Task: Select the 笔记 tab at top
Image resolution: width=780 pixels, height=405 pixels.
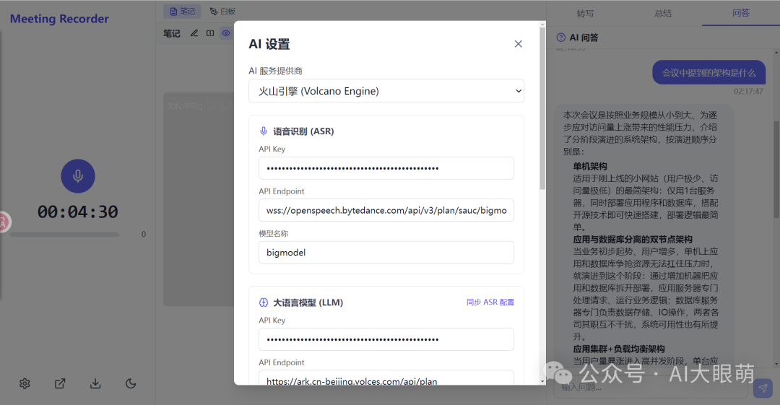Action: (x=182, y=12)
